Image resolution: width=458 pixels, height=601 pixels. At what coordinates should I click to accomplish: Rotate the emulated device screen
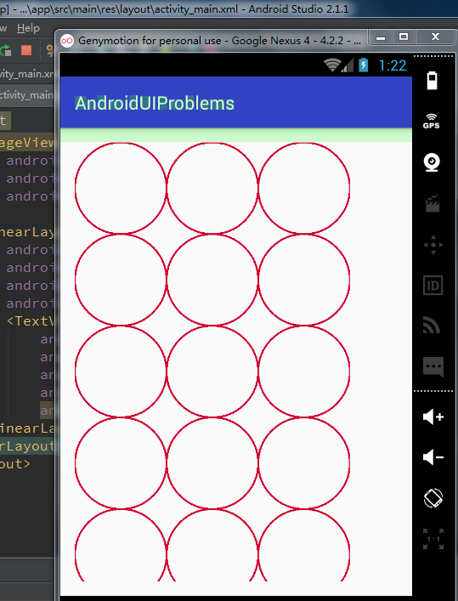pos(433,498)
